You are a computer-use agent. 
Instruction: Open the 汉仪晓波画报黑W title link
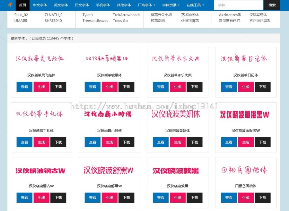(x=246, y=131)
